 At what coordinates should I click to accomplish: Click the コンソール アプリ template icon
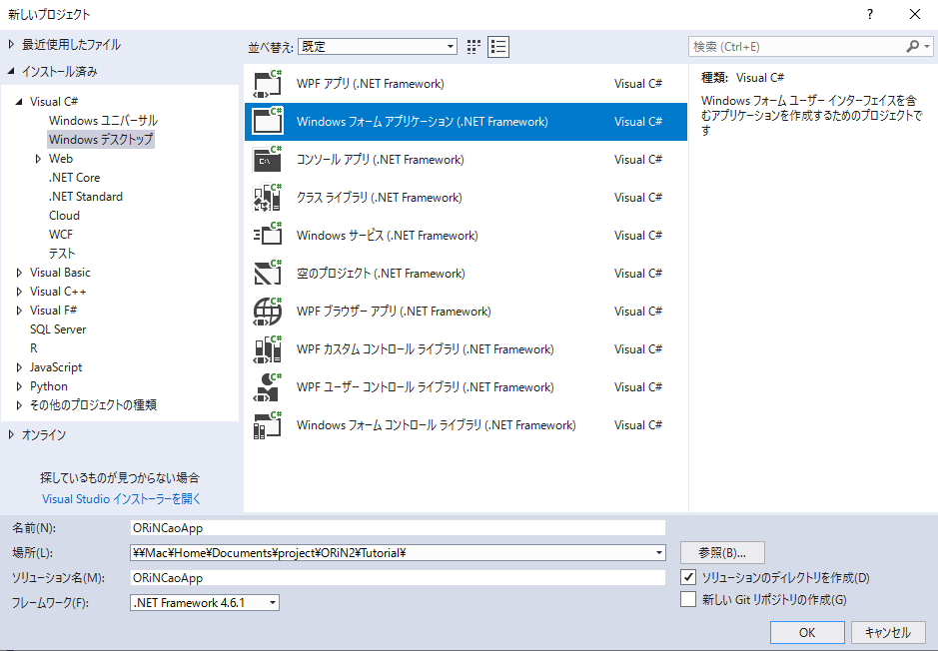[268, 160]
